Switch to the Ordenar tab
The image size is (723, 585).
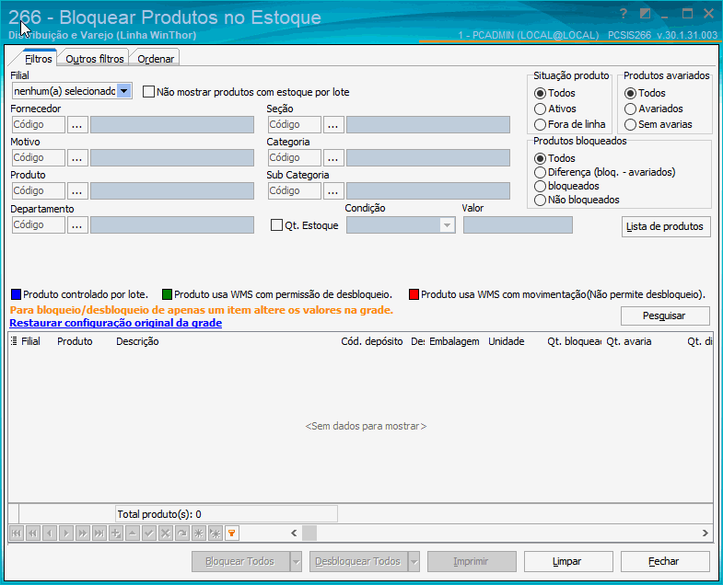tap(156, 59)
